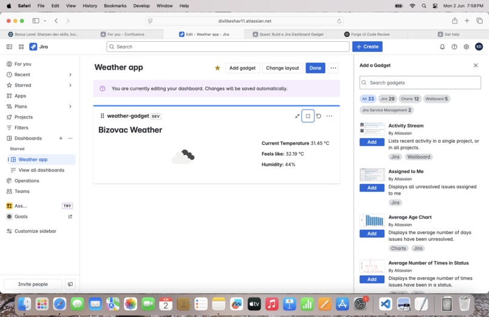Click the feedback megaphone icon
489x317 pixels.
[70, 284]
